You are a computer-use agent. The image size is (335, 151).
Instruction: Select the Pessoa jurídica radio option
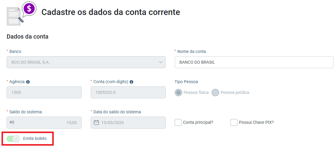tap(215, 92)
